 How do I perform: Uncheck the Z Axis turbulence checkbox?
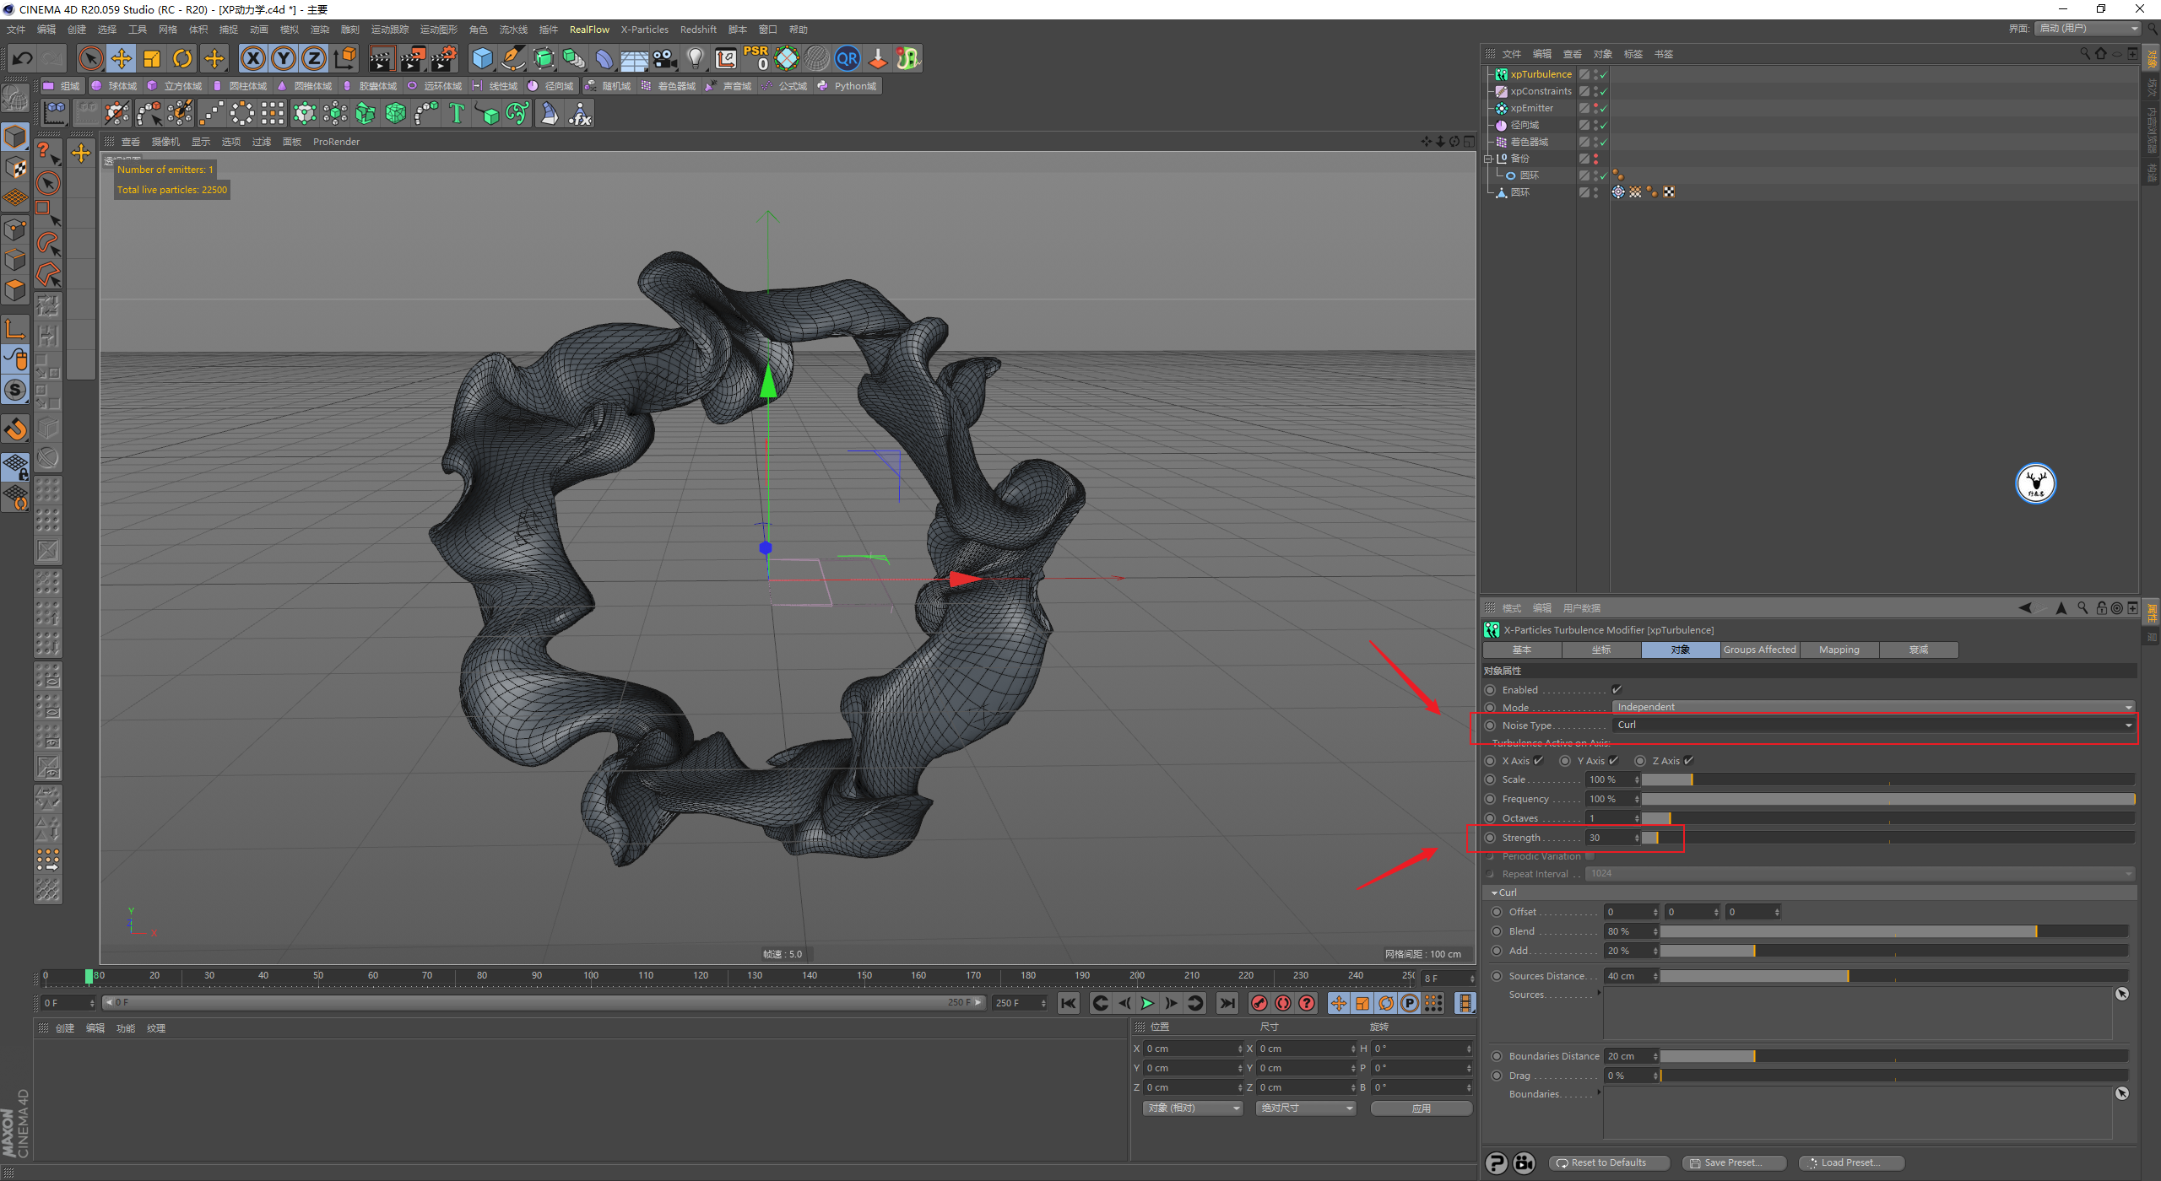pyautogui.click(x=1689, y=761)
